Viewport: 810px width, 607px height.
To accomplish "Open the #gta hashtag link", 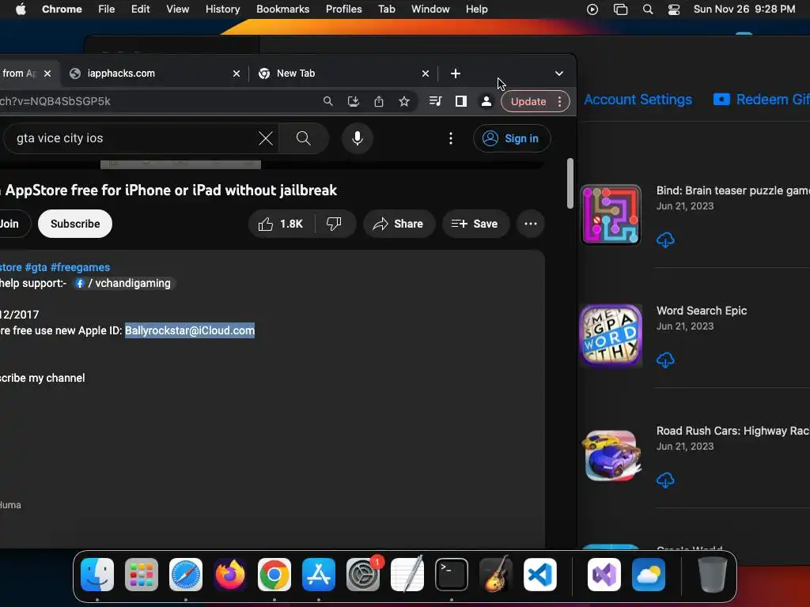I will pyautogui.click(x=36, y=267).
